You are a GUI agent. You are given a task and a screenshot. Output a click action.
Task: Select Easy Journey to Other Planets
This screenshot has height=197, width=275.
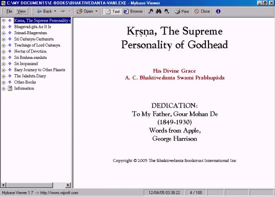point(40,70)
